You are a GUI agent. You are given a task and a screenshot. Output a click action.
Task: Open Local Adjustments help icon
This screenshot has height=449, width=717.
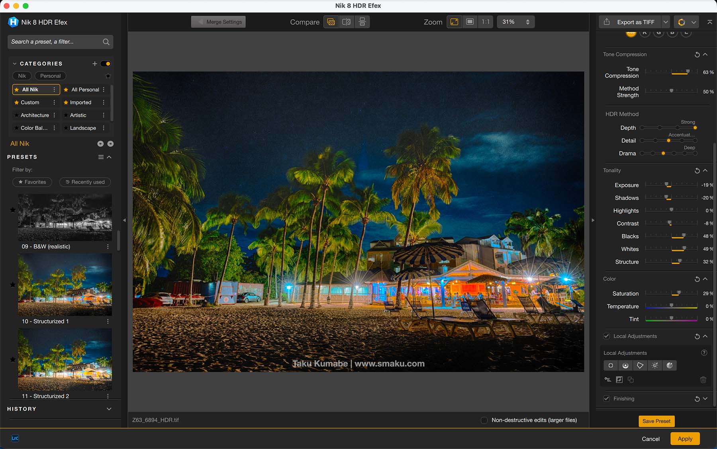pyautogui.click(x=704, y=353)
